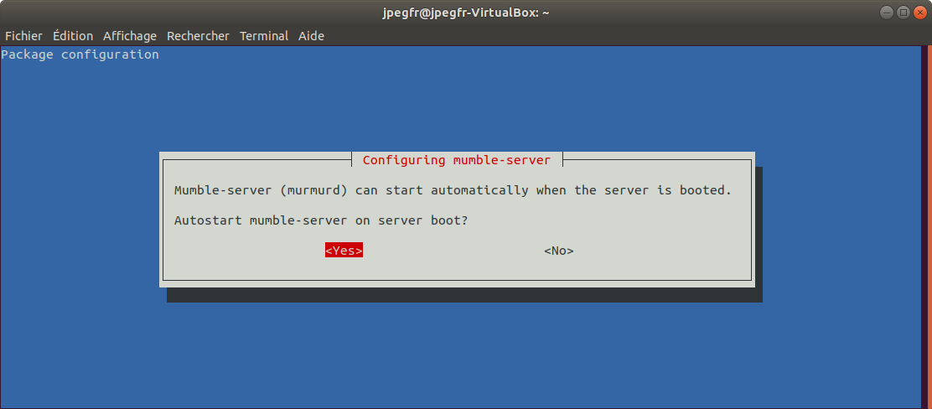Open the Terminal menu

[x=264, y=36]
